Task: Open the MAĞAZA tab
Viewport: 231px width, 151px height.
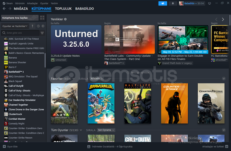Action: tap(21, 9)
